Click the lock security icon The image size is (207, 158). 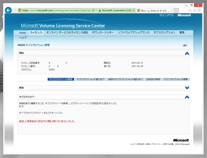point(100,10)
